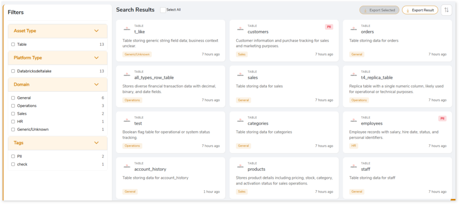Viewport: 459px width, 204px height.
Task: Click the Databricks icon on orders card
Action: (354, 29)
